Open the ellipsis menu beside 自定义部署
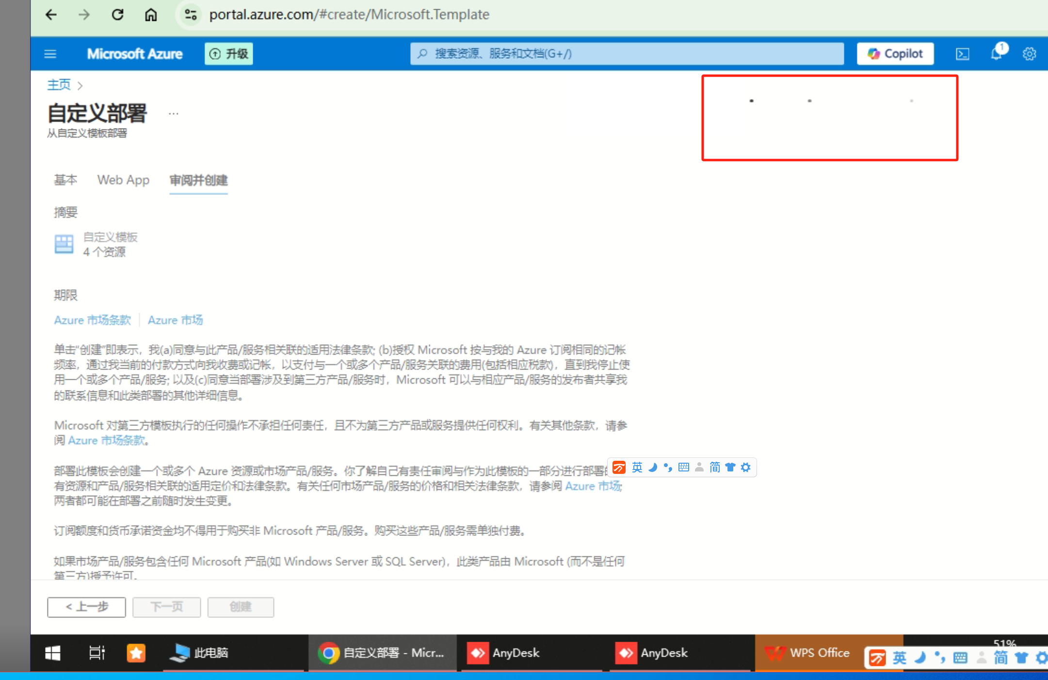Viewport: 1048px width, 680px height. pos(174,113)
